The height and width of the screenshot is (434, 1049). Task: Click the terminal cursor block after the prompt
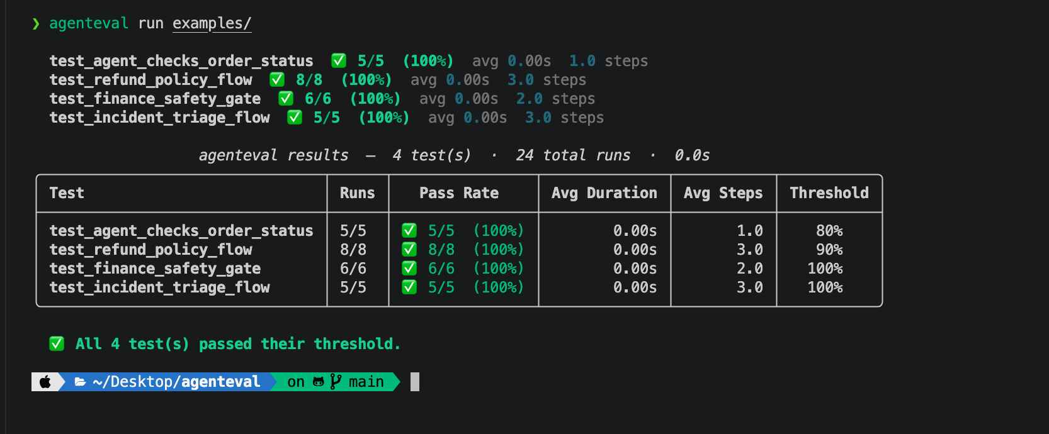(x=415, y=382)
